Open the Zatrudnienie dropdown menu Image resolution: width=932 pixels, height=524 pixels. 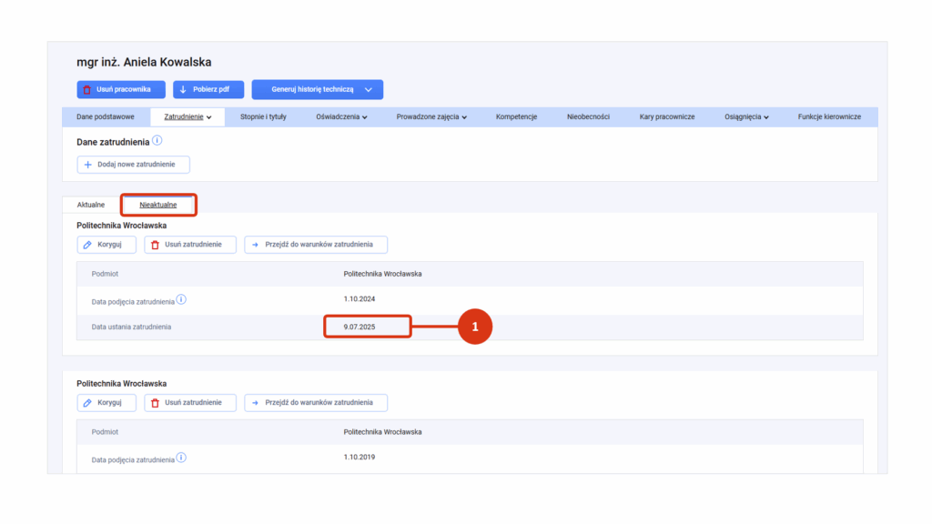(x=187, y=117)
